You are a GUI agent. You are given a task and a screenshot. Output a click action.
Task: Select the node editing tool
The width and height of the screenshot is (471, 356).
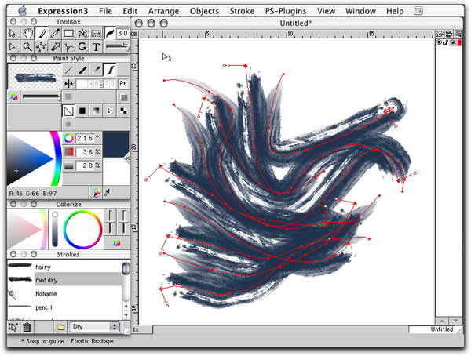pos(41,47)
